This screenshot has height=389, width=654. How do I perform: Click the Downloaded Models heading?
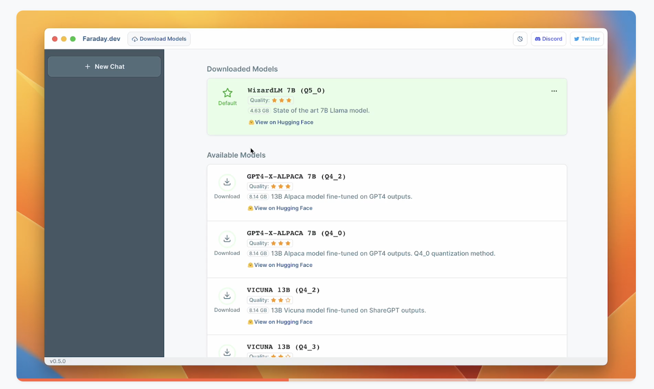click(242, 69)
